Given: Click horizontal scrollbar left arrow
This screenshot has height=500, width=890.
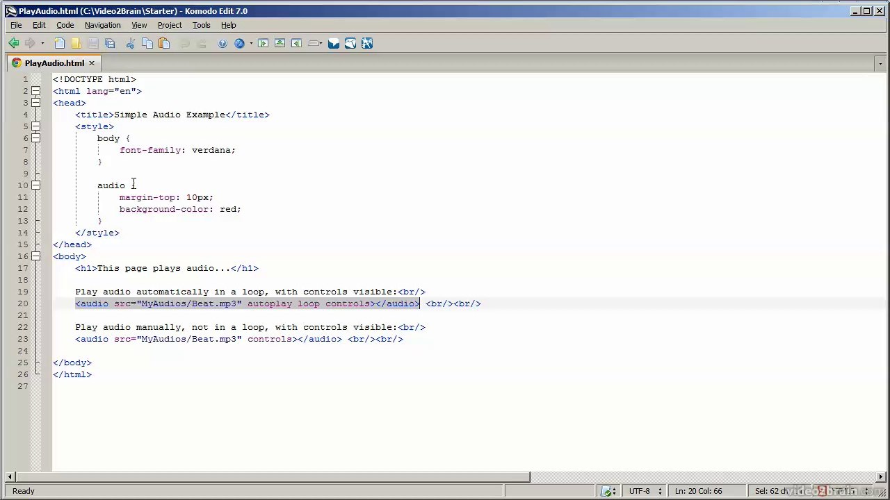Looking at the screenshot, I should coord(10,477).
